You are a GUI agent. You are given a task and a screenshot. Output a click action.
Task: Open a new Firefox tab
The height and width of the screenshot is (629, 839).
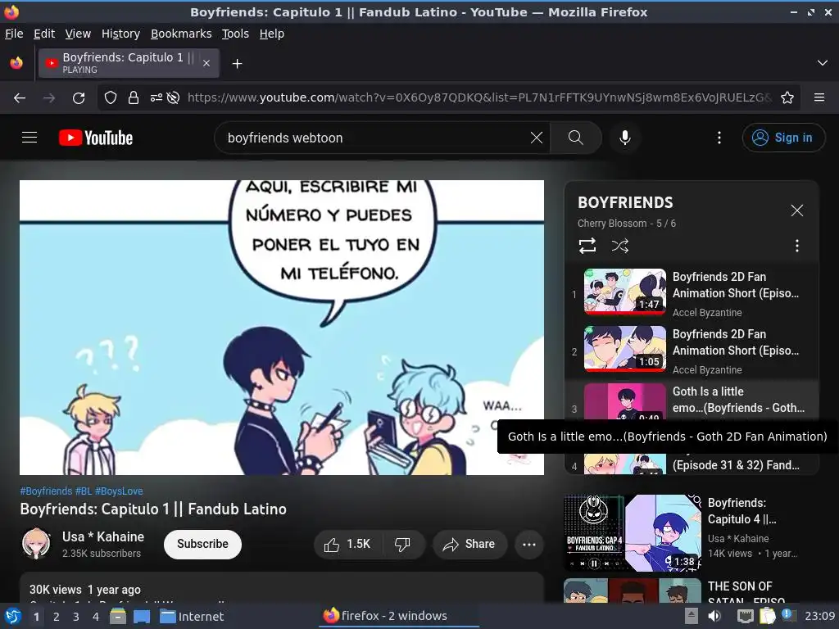tap(237, 64)
